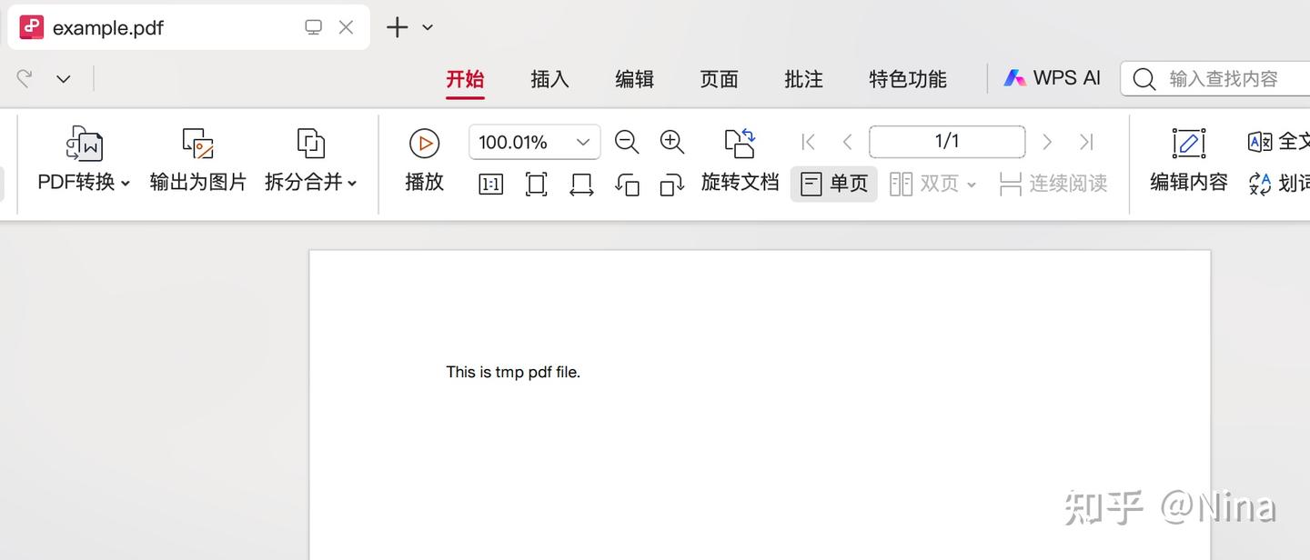The width and height of the screenshot is (1310, 560).
Task: Go to first page arrow
Action: tap(808, 142)
